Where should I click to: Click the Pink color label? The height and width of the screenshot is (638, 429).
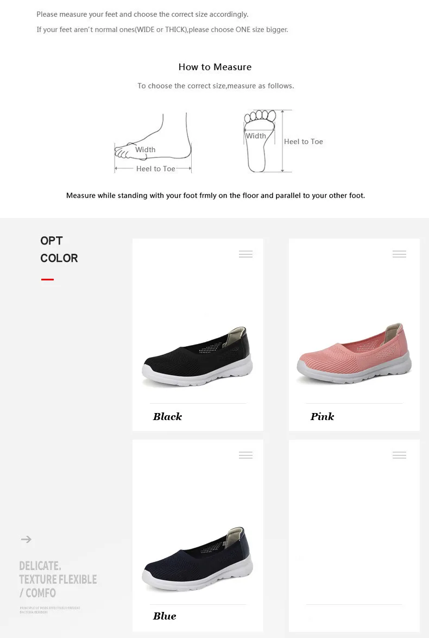pyautogui.click(x=322, y=417)
